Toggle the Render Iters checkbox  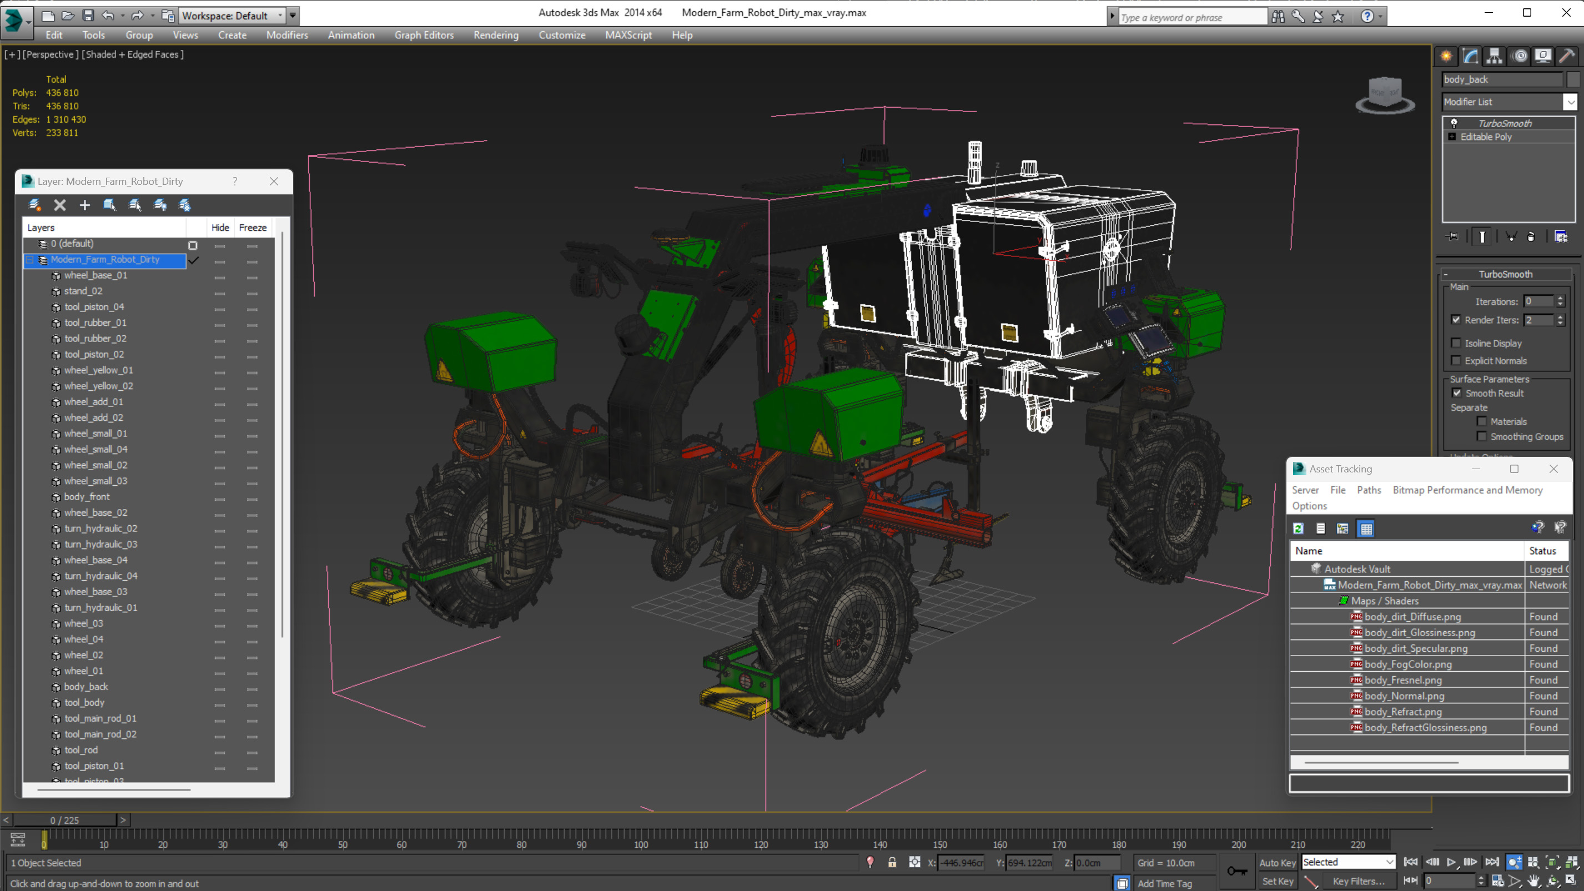[x=1456, y=320]
